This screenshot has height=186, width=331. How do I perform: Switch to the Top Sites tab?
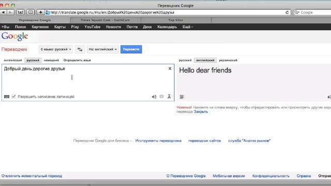(176, 20)
